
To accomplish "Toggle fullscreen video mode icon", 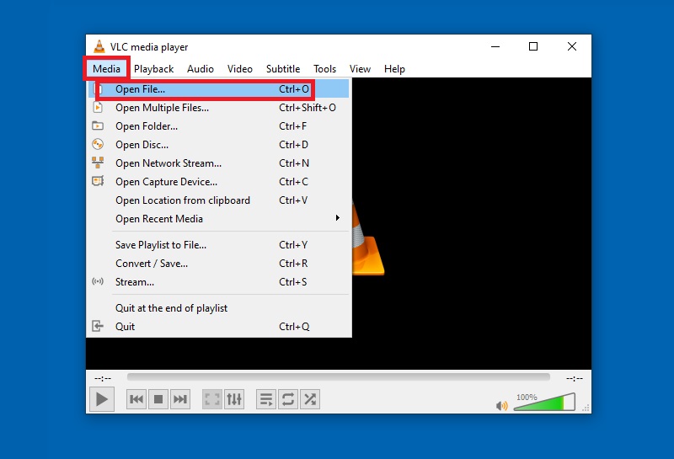I will (212, 399).
